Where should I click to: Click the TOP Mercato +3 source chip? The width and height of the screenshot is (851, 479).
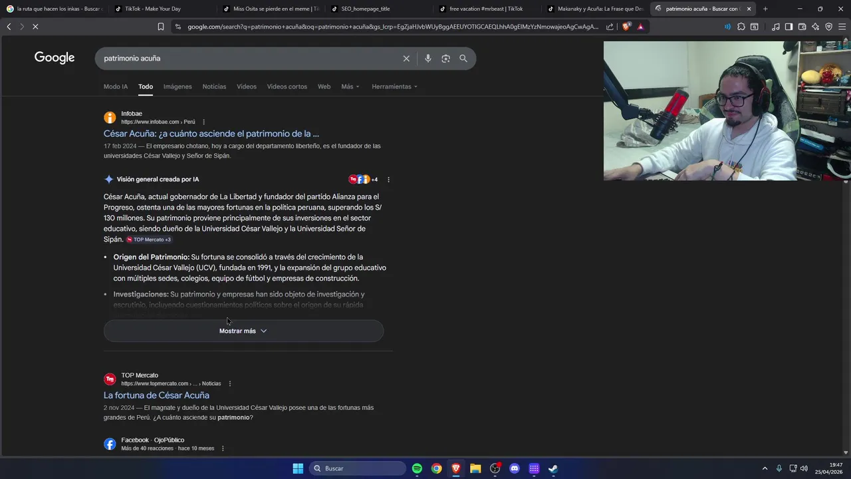click(x=149, y=239)
